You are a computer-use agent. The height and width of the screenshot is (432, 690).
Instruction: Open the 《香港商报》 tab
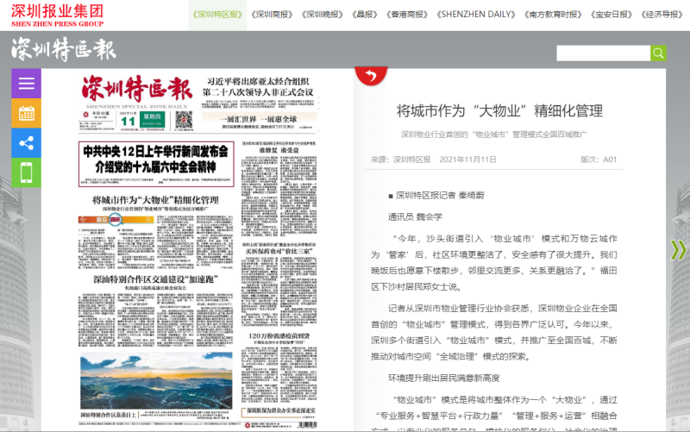[x=407, y=15]
